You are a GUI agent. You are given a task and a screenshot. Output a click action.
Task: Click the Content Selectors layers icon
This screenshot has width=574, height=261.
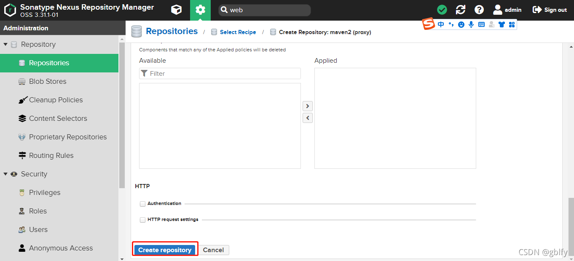(x=22, y=118)
